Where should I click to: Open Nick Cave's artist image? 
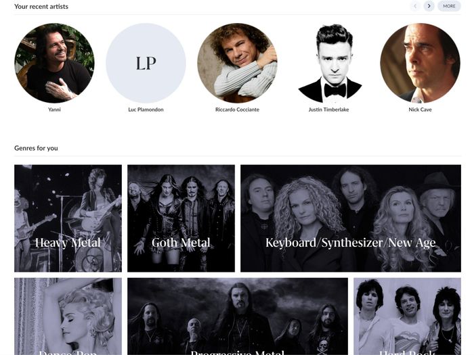(x=421, y=63)
